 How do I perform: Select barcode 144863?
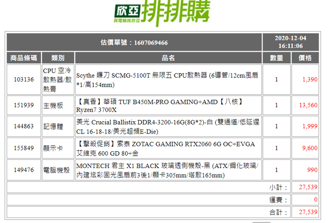[24, 126]
